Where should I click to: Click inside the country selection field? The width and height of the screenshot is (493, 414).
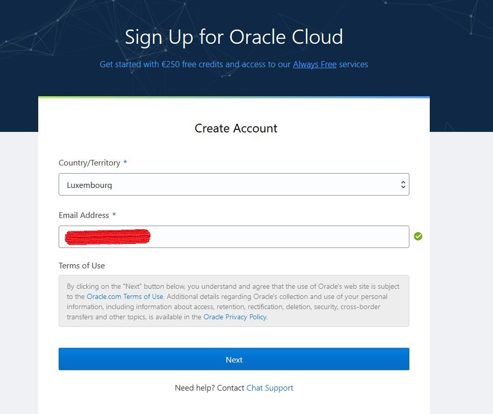coord(204,184)
